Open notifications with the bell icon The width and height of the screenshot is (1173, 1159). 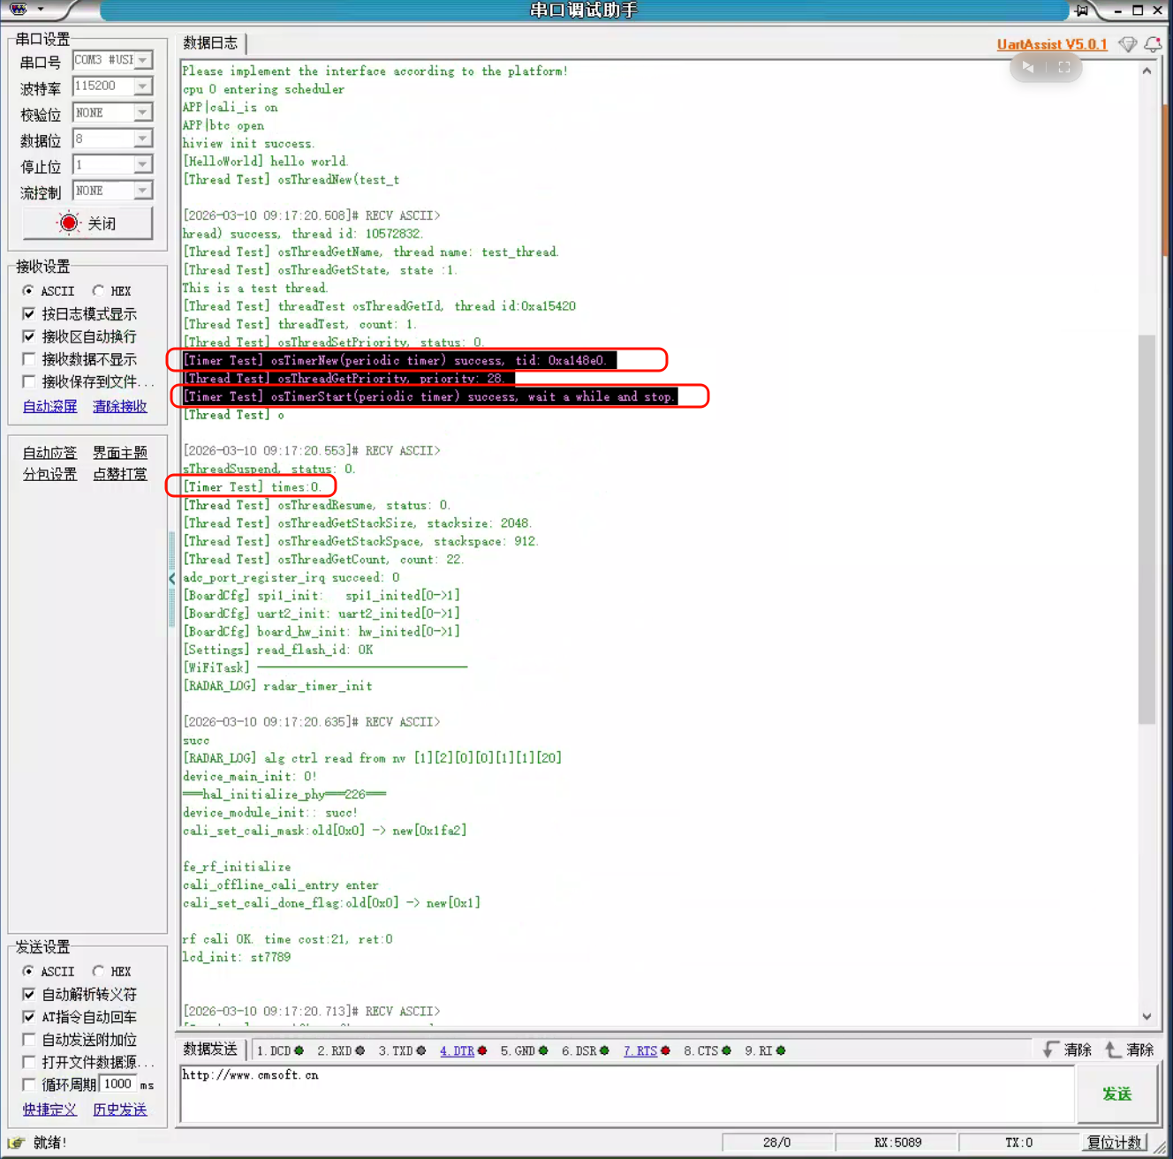tap(1153, 44)
